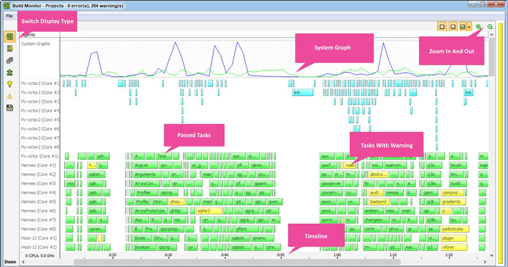Click the cyan 'link' task on Pc-victor2
508x267 pixels.
(x=303, y=93)
